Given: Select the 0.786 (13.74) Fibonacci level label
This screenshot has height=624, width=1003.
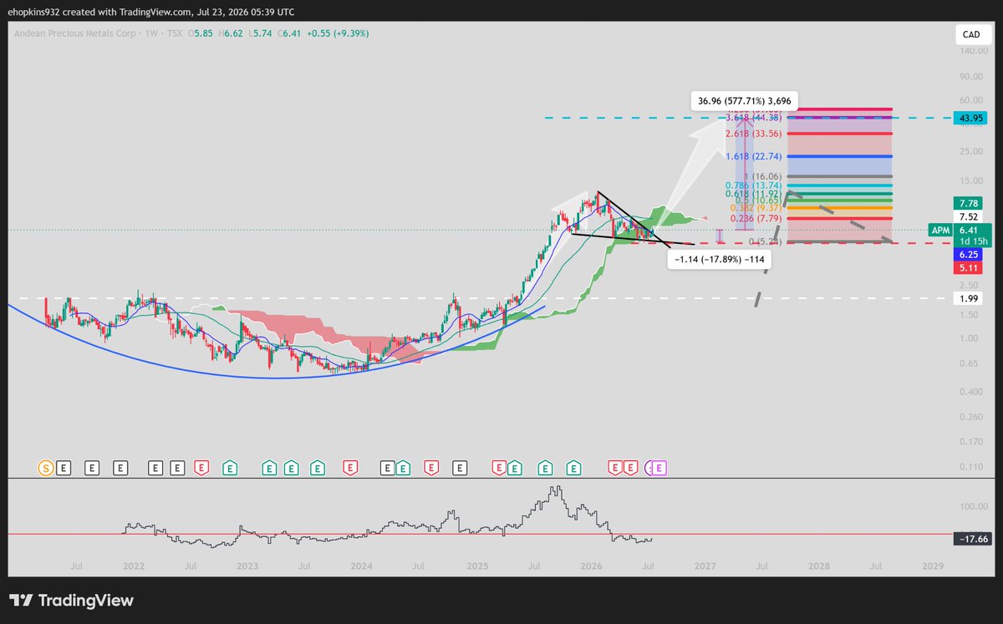Looking at the screenshot, I should 753,186.
